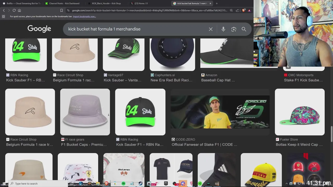333x187 pixels.
Task: Click the page vertical scrollbar thumb
Action: coord(331,134)
